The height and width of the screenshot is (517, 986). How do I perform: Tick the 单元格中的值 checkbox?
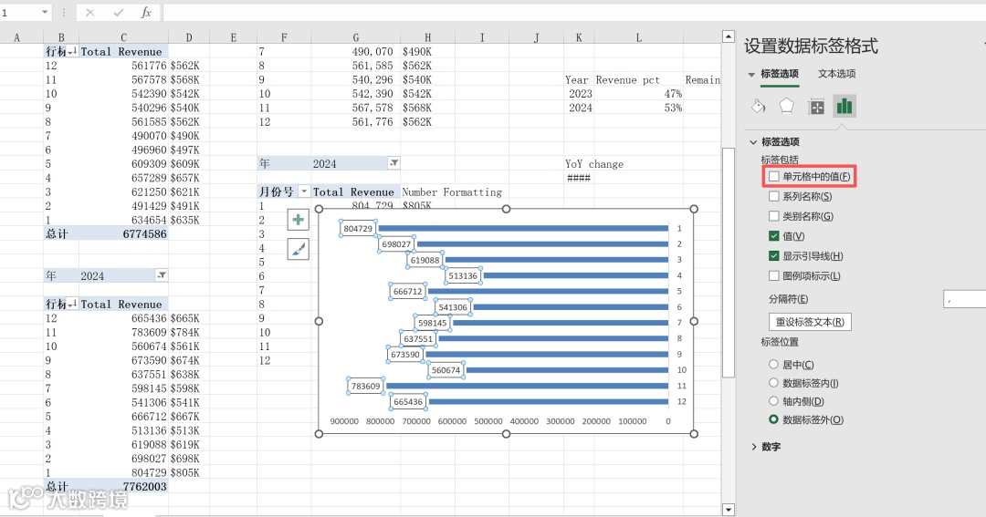774,177
